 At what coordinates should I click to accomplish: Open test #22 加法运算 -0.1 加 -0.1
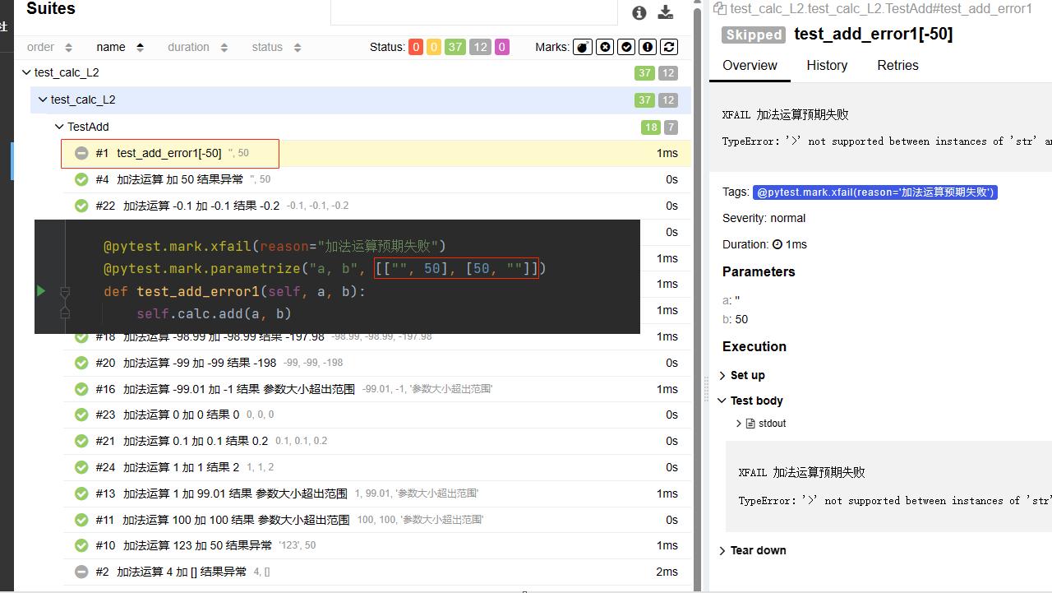coord(376,206)
